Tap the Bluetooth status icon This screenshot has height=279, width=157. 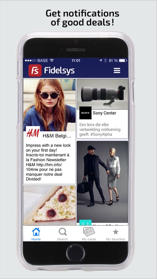[105, 61]
